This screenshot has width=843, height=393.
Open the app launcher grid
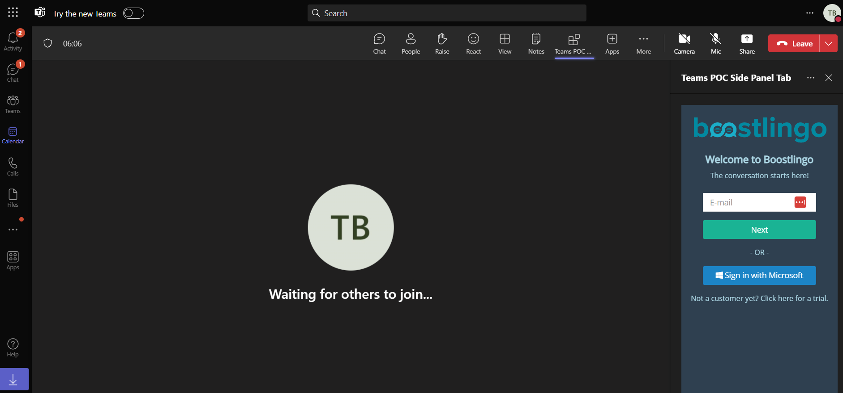pyautogui.click(x=13, y=13)
